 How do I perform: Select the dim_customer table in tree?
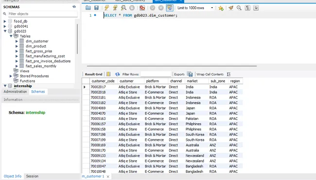pyautogui.click(x=37, y=41)
